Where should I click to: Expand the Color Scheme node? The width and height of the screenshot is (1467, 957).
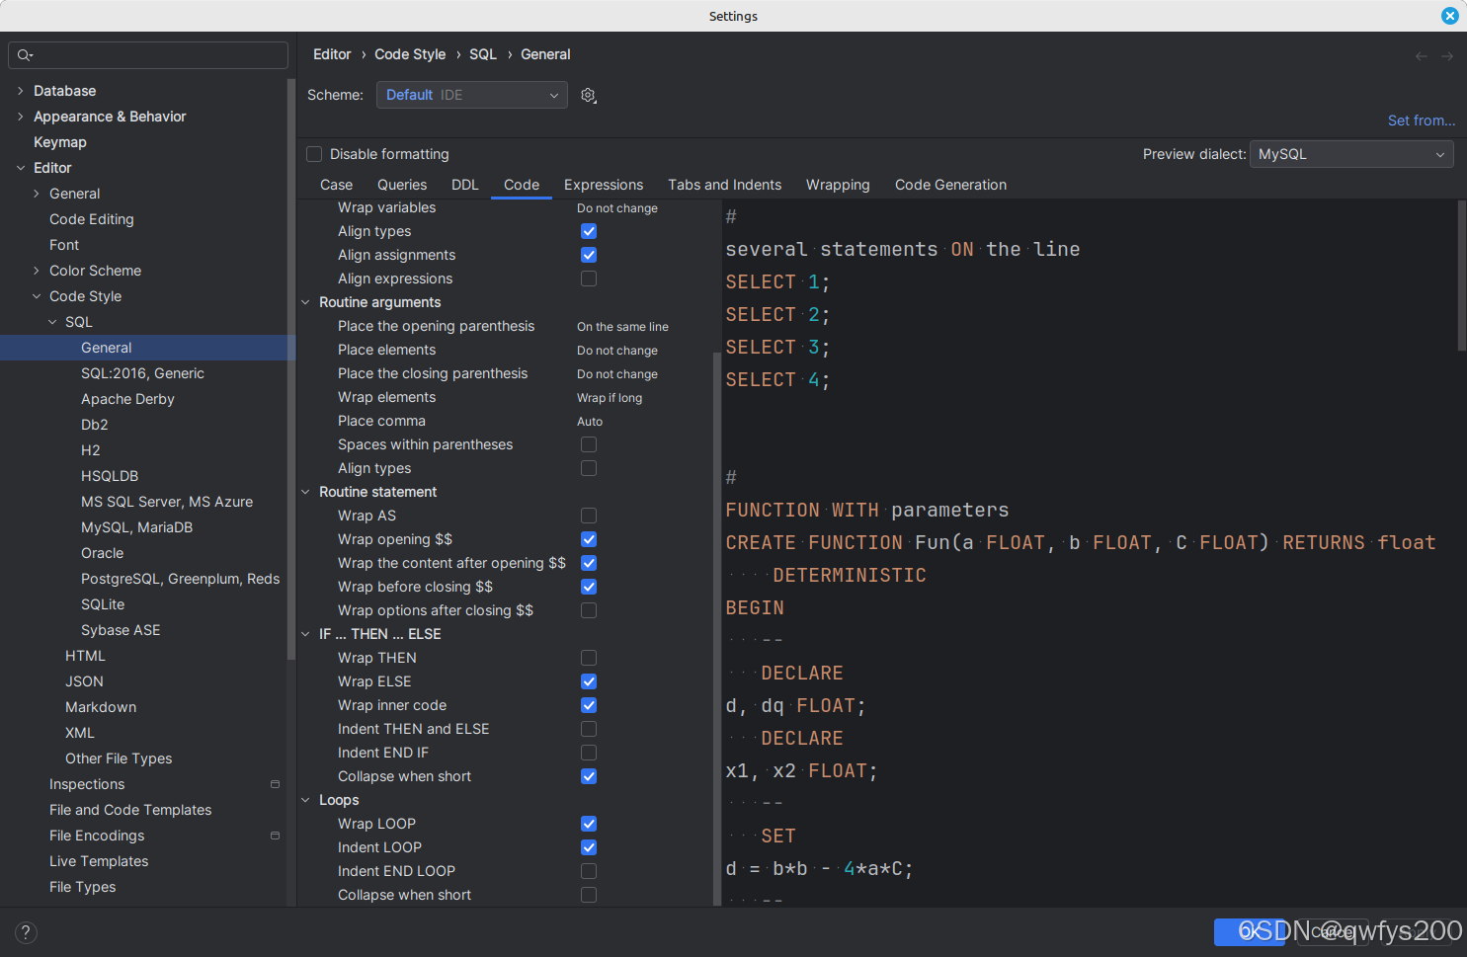point(37,271)
